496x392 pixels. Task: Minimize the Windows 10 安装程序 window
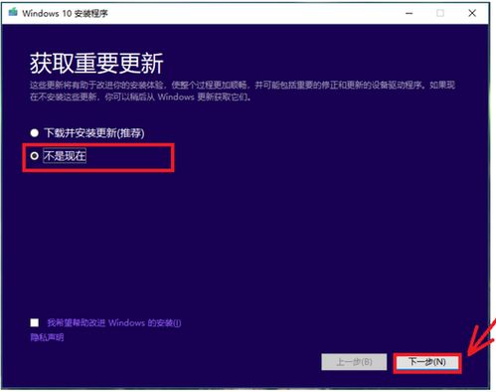click(410, 13)
